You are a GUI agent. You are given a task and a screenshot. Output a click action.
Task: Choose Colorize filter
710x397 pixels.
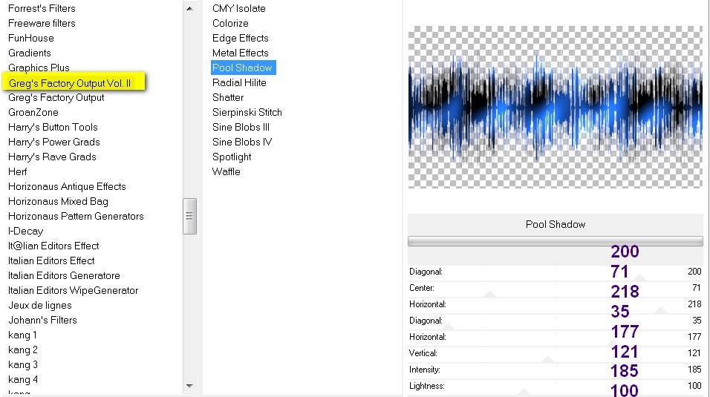(x=230, y=23)
